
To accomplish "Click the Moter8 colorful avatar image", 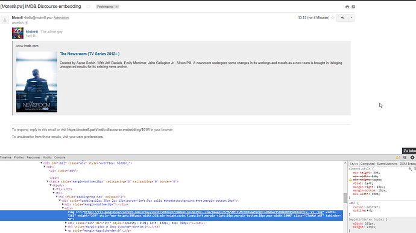I will [17, 33].
